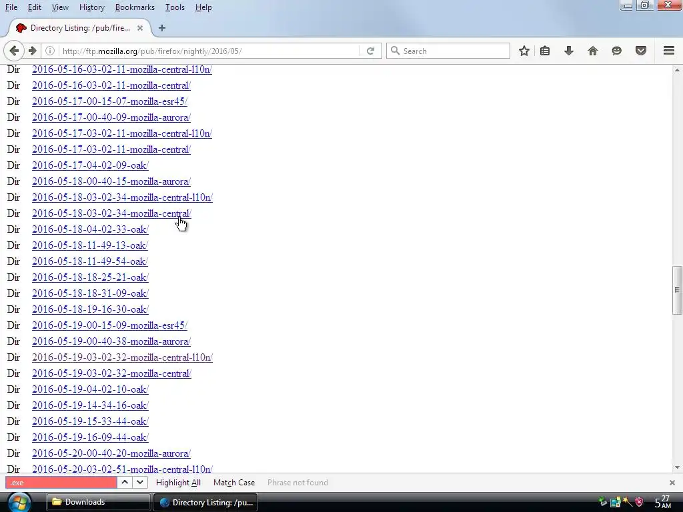Open 2016-05-19-03-02-32-mozilla-central/ link
Image resolution: width=683 pixels, height=512 pixels.
tap(111, 373)
